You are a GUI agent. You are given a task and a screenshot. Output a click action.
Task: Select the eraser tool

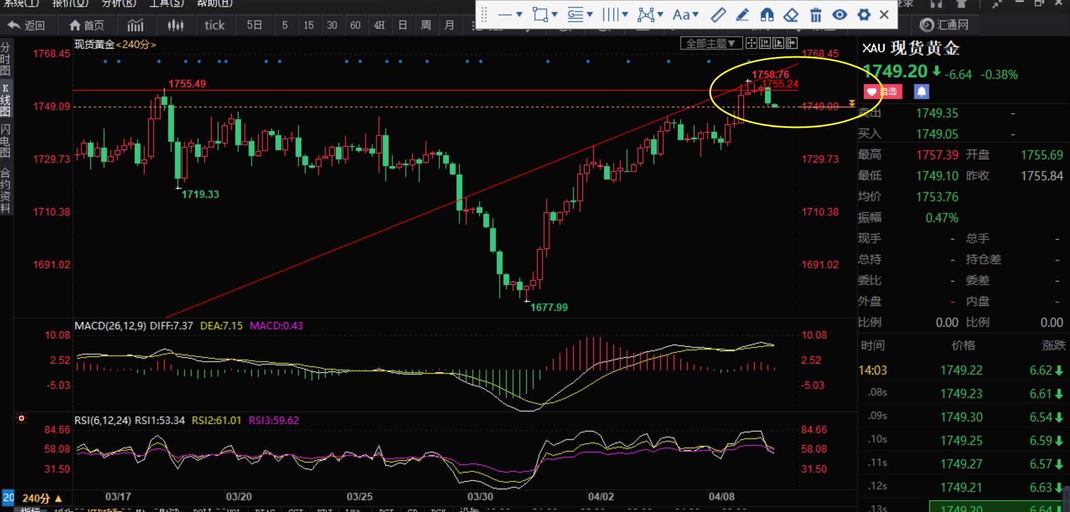[791, 15]
